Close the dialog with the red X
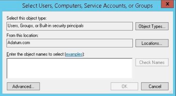Viewport: 176px width, 96px height. click(x=167, y=4)
